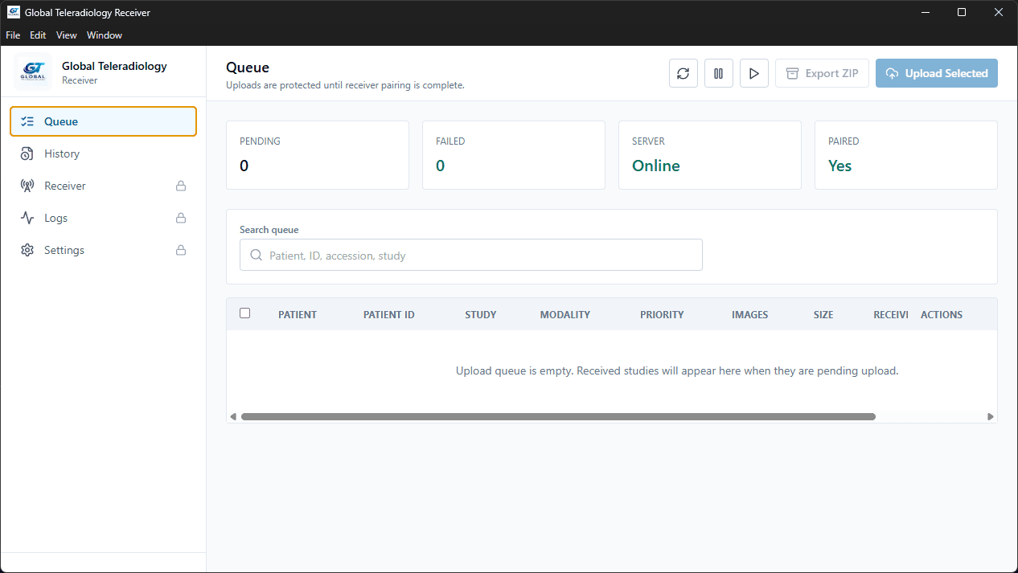Click the pause uploads icon button
This screenshot has height=573, width=1018.
(x=719, y=73)
